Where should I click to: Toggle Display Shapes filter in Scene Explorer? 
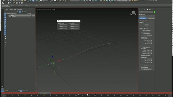click(x=5, y=16)
